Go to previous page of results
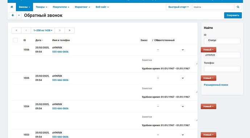 (26, 30)
